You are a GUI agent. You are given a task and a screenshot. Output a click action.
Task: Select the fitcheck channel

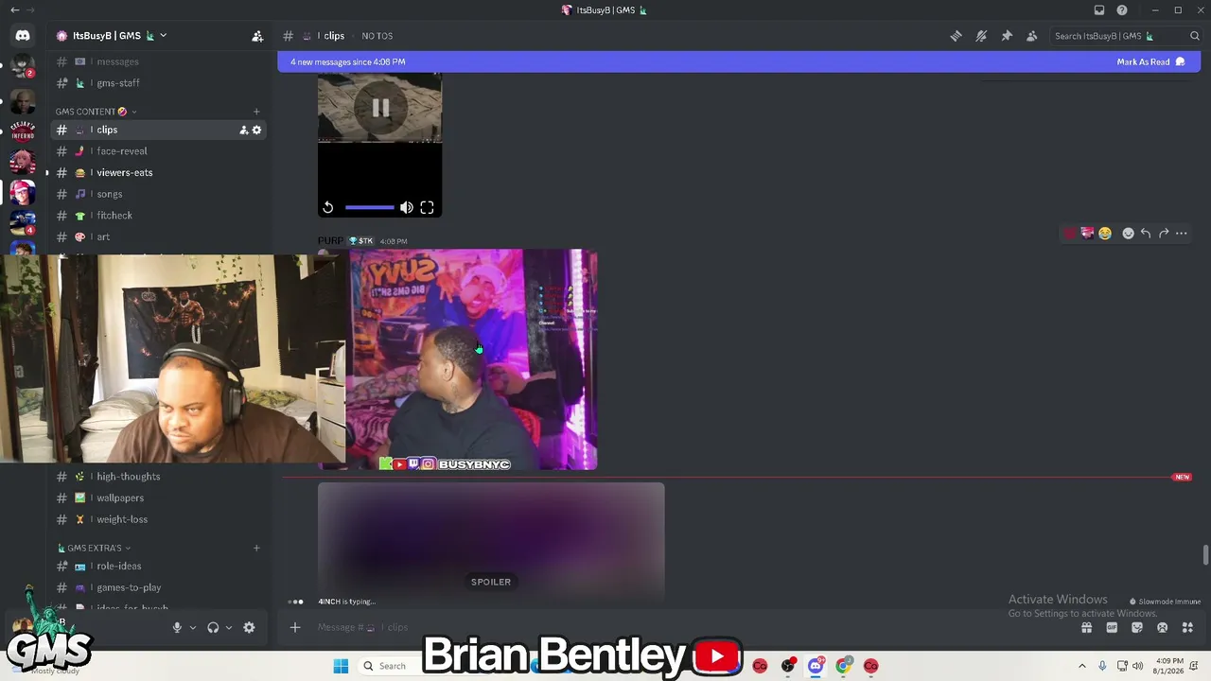click(x=158, y=216)
